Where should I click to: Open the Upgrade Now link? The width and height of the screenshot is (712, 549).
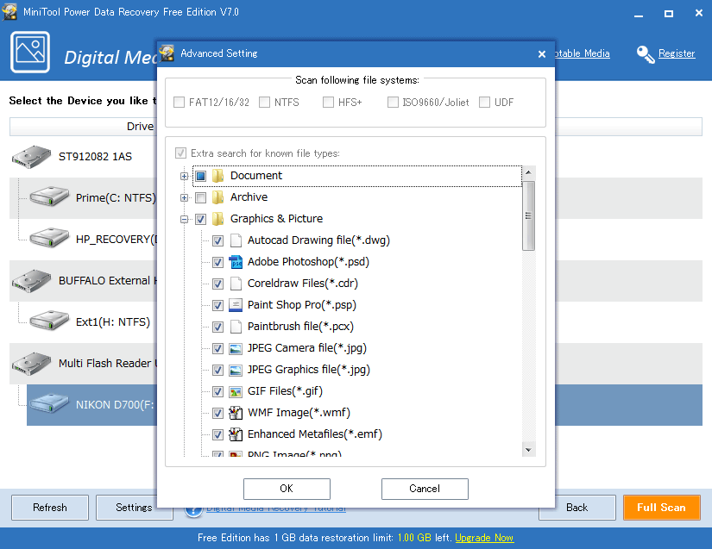(x=484, y=538)
